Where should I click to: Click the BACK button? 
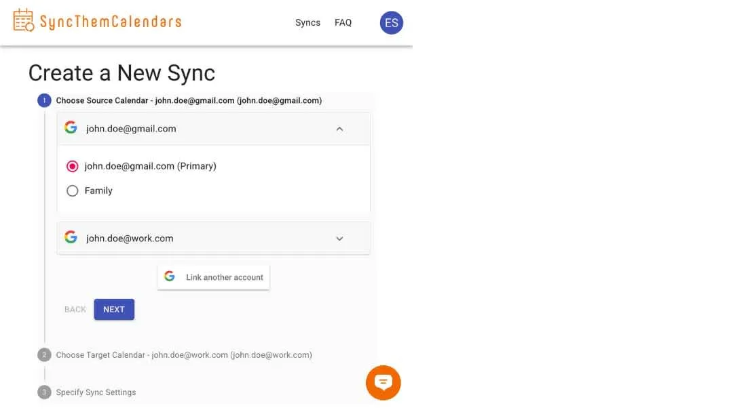[75, 310]
